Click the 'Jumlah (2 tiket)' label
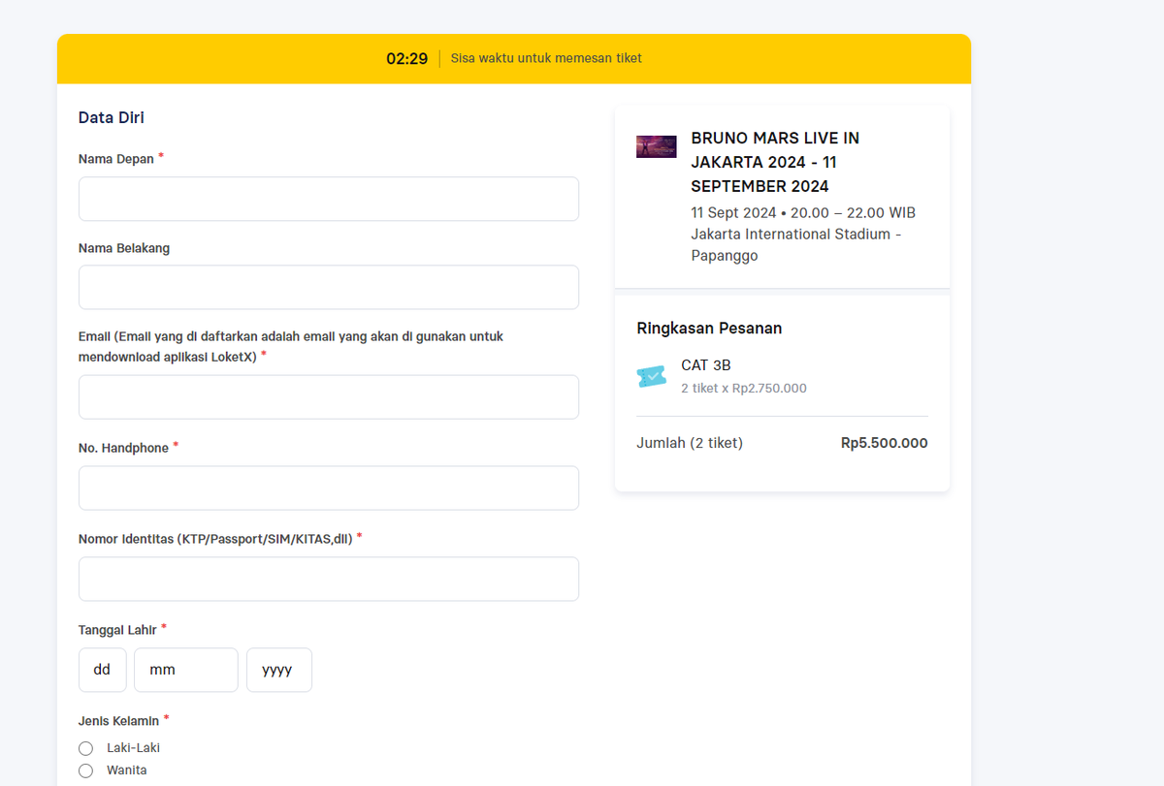 pyautogui.click(x=690, y=443)
